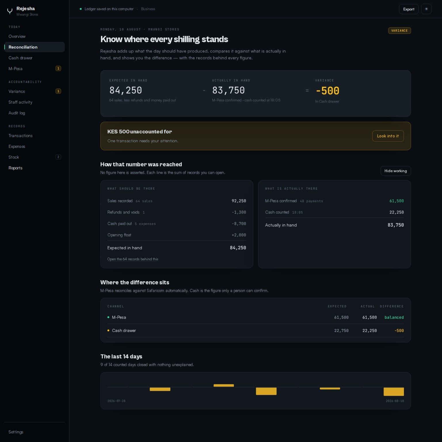Select the Sales recorded row
This screenshot has height=442, width=442.
177,201
